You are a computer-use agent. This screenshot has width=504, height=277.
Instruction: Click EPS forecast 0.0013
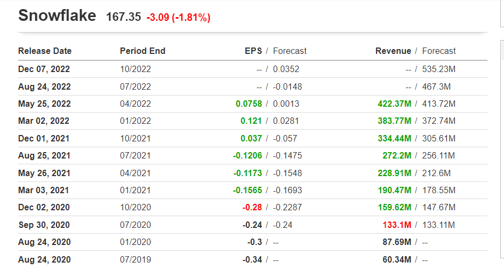pyautogui.click(x=286, y=104)
